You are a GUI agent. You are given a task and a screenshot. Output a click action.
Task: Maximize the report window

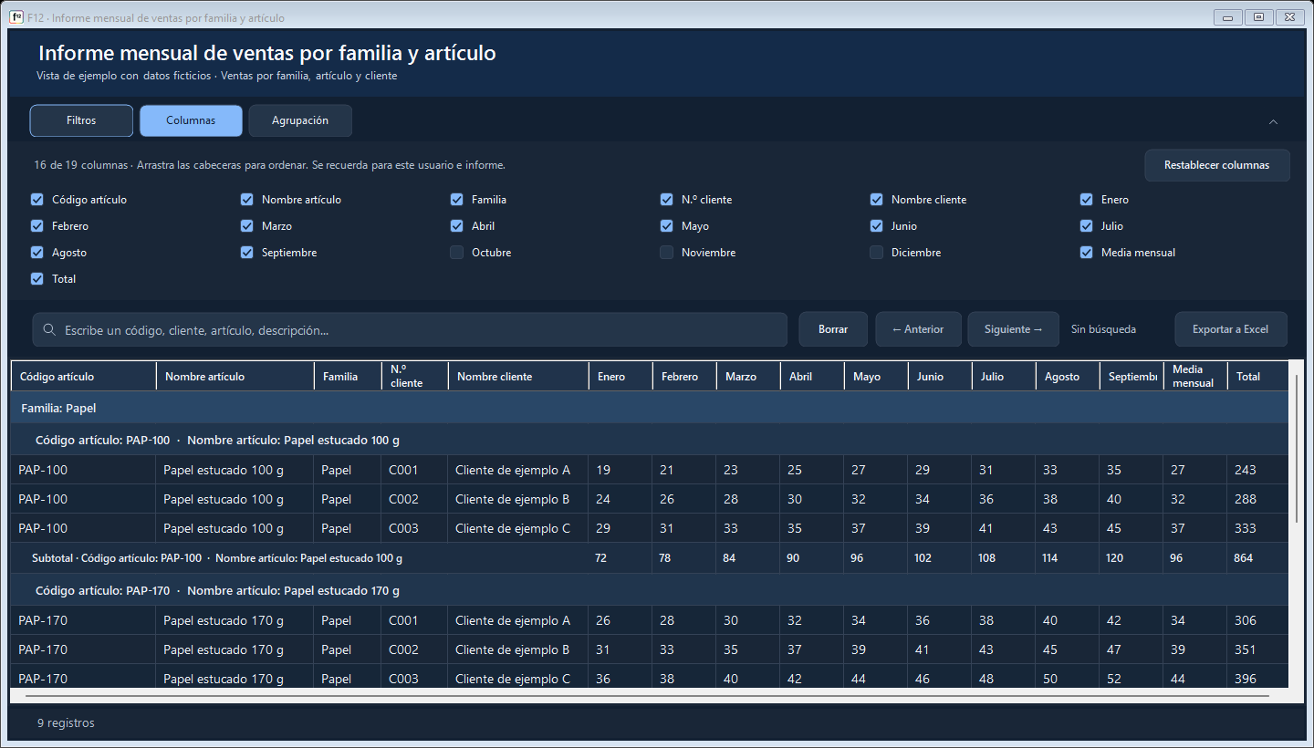click(x=1258, y=17)
